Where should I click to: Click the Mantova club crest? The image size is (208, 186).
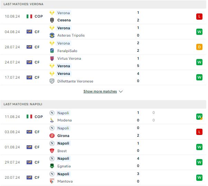tap(52, 181)
